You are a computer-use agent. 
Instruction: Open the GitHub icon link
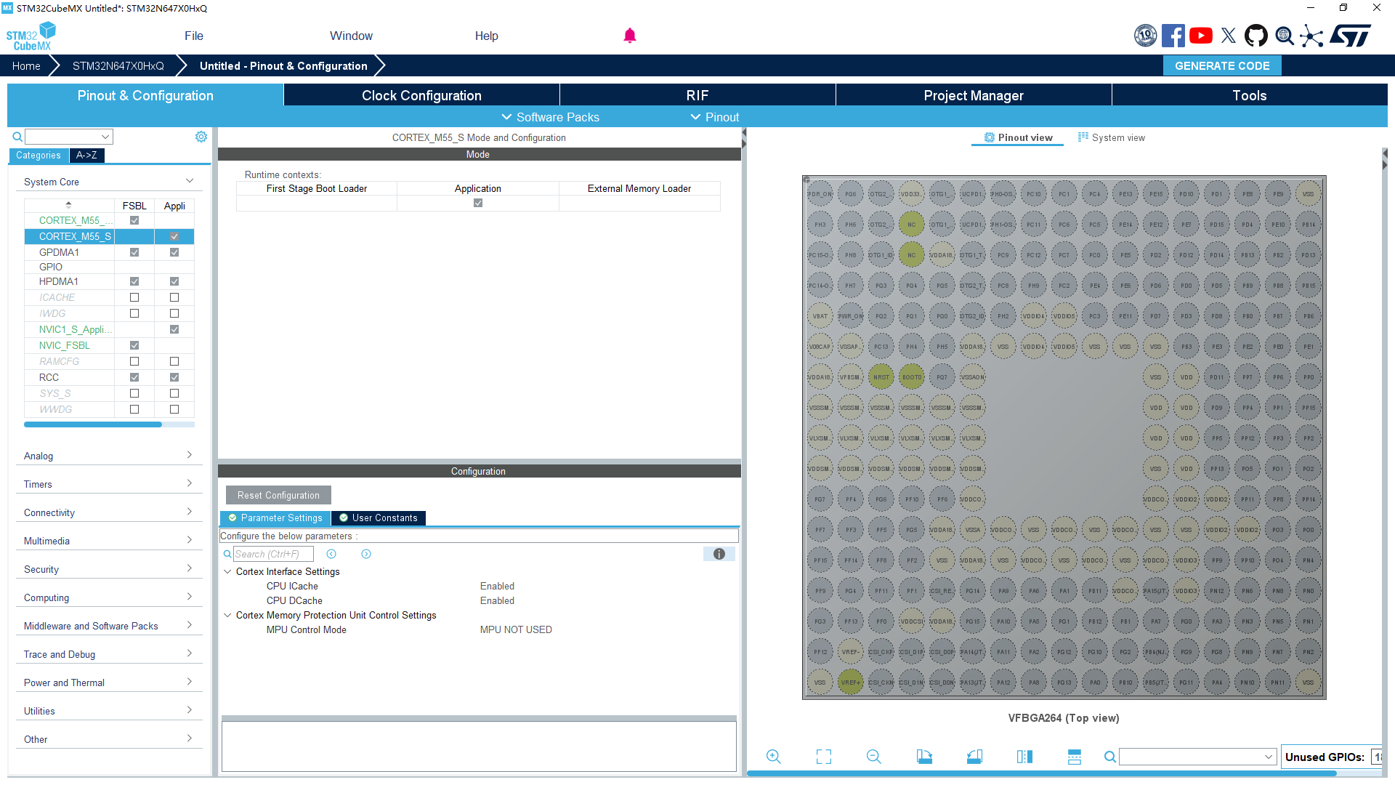pos(1256,36)
